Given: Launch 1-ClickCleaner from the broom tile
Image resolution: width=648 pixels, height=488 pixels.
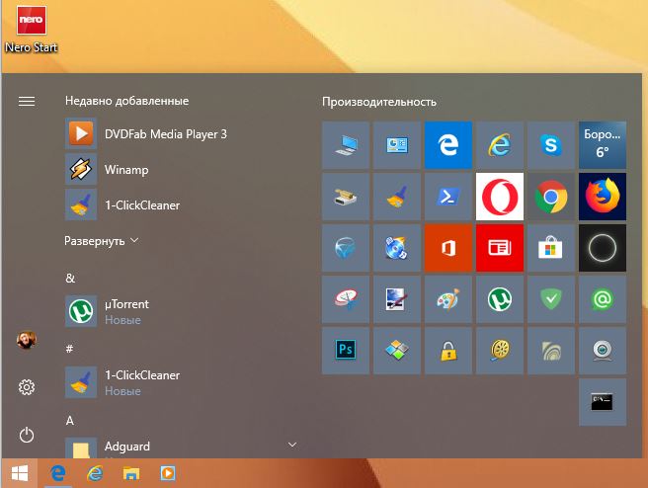Looking at the screenshot, I should [397, 197].
